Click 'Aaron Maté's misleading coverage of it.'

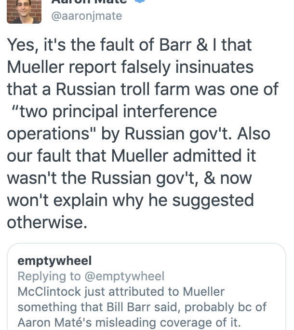[129, 322]
